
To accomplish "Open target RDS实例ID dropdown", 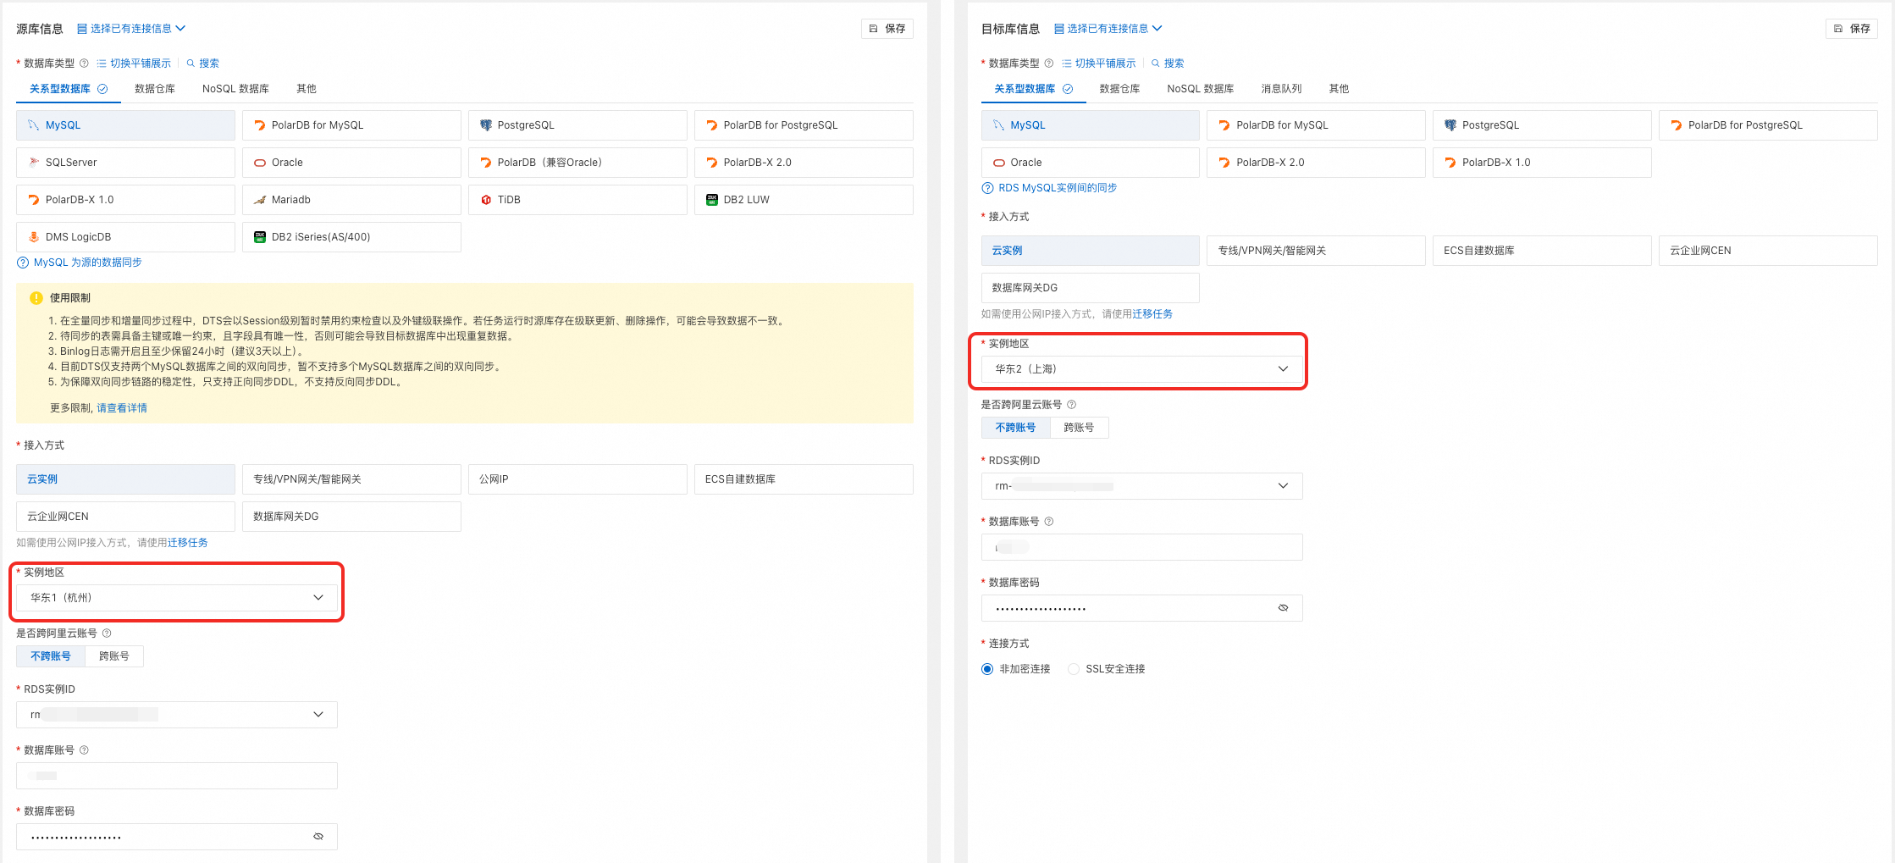I will [x=1141, y=486].
